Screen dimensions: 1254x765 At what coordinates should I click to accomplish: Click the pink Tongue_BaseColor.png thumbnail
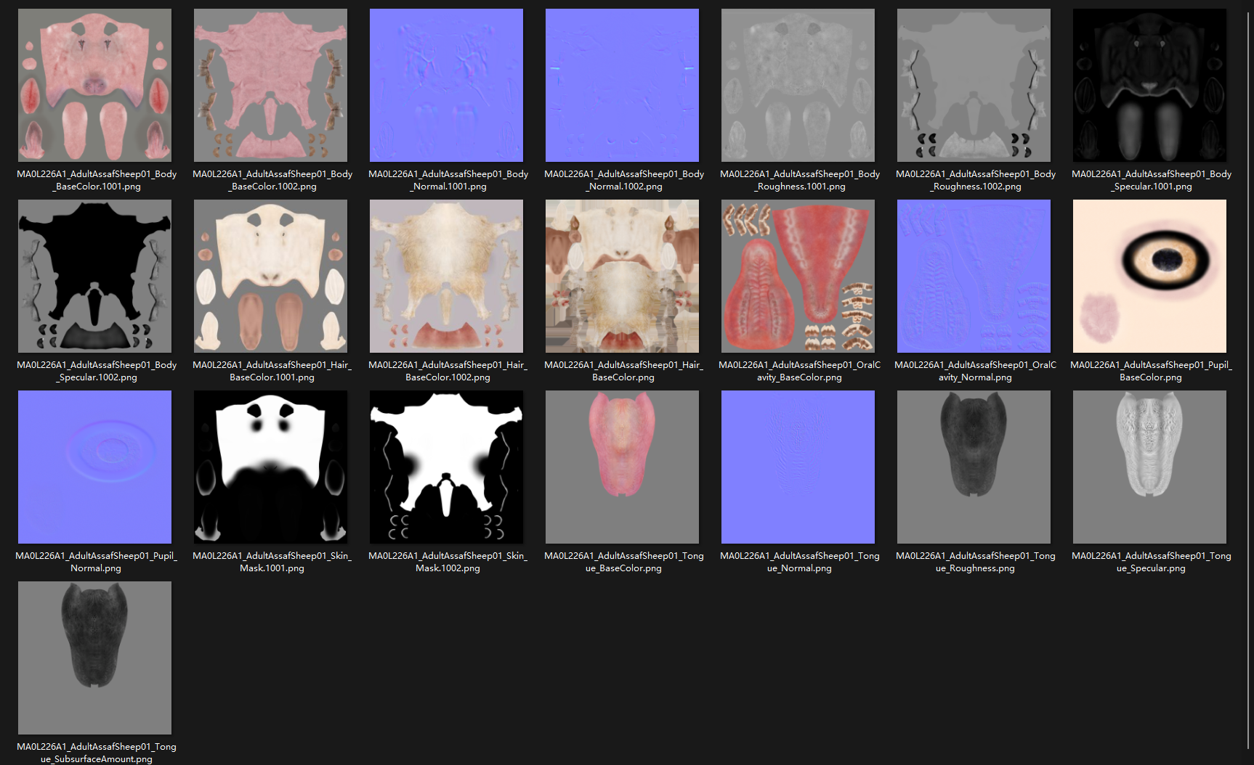pos(622,467)
